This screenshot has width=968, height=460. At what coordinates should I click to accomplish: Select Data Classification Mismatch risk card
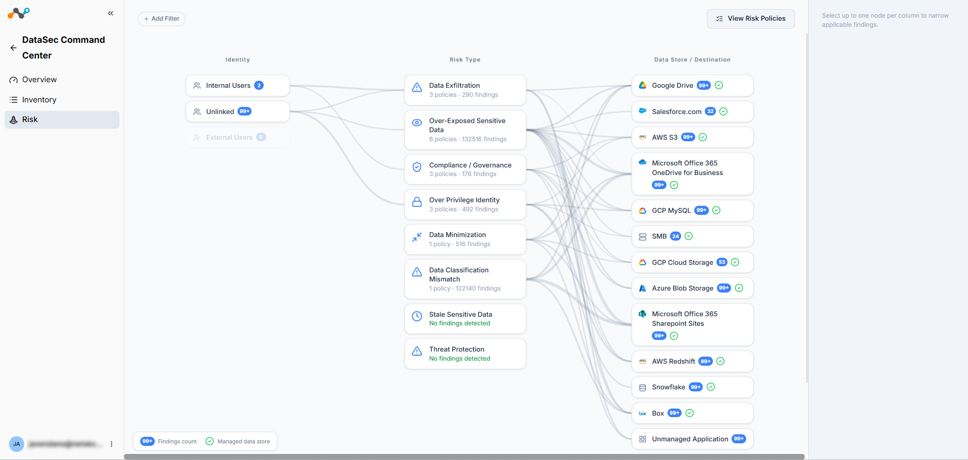[x=465, y=279]
